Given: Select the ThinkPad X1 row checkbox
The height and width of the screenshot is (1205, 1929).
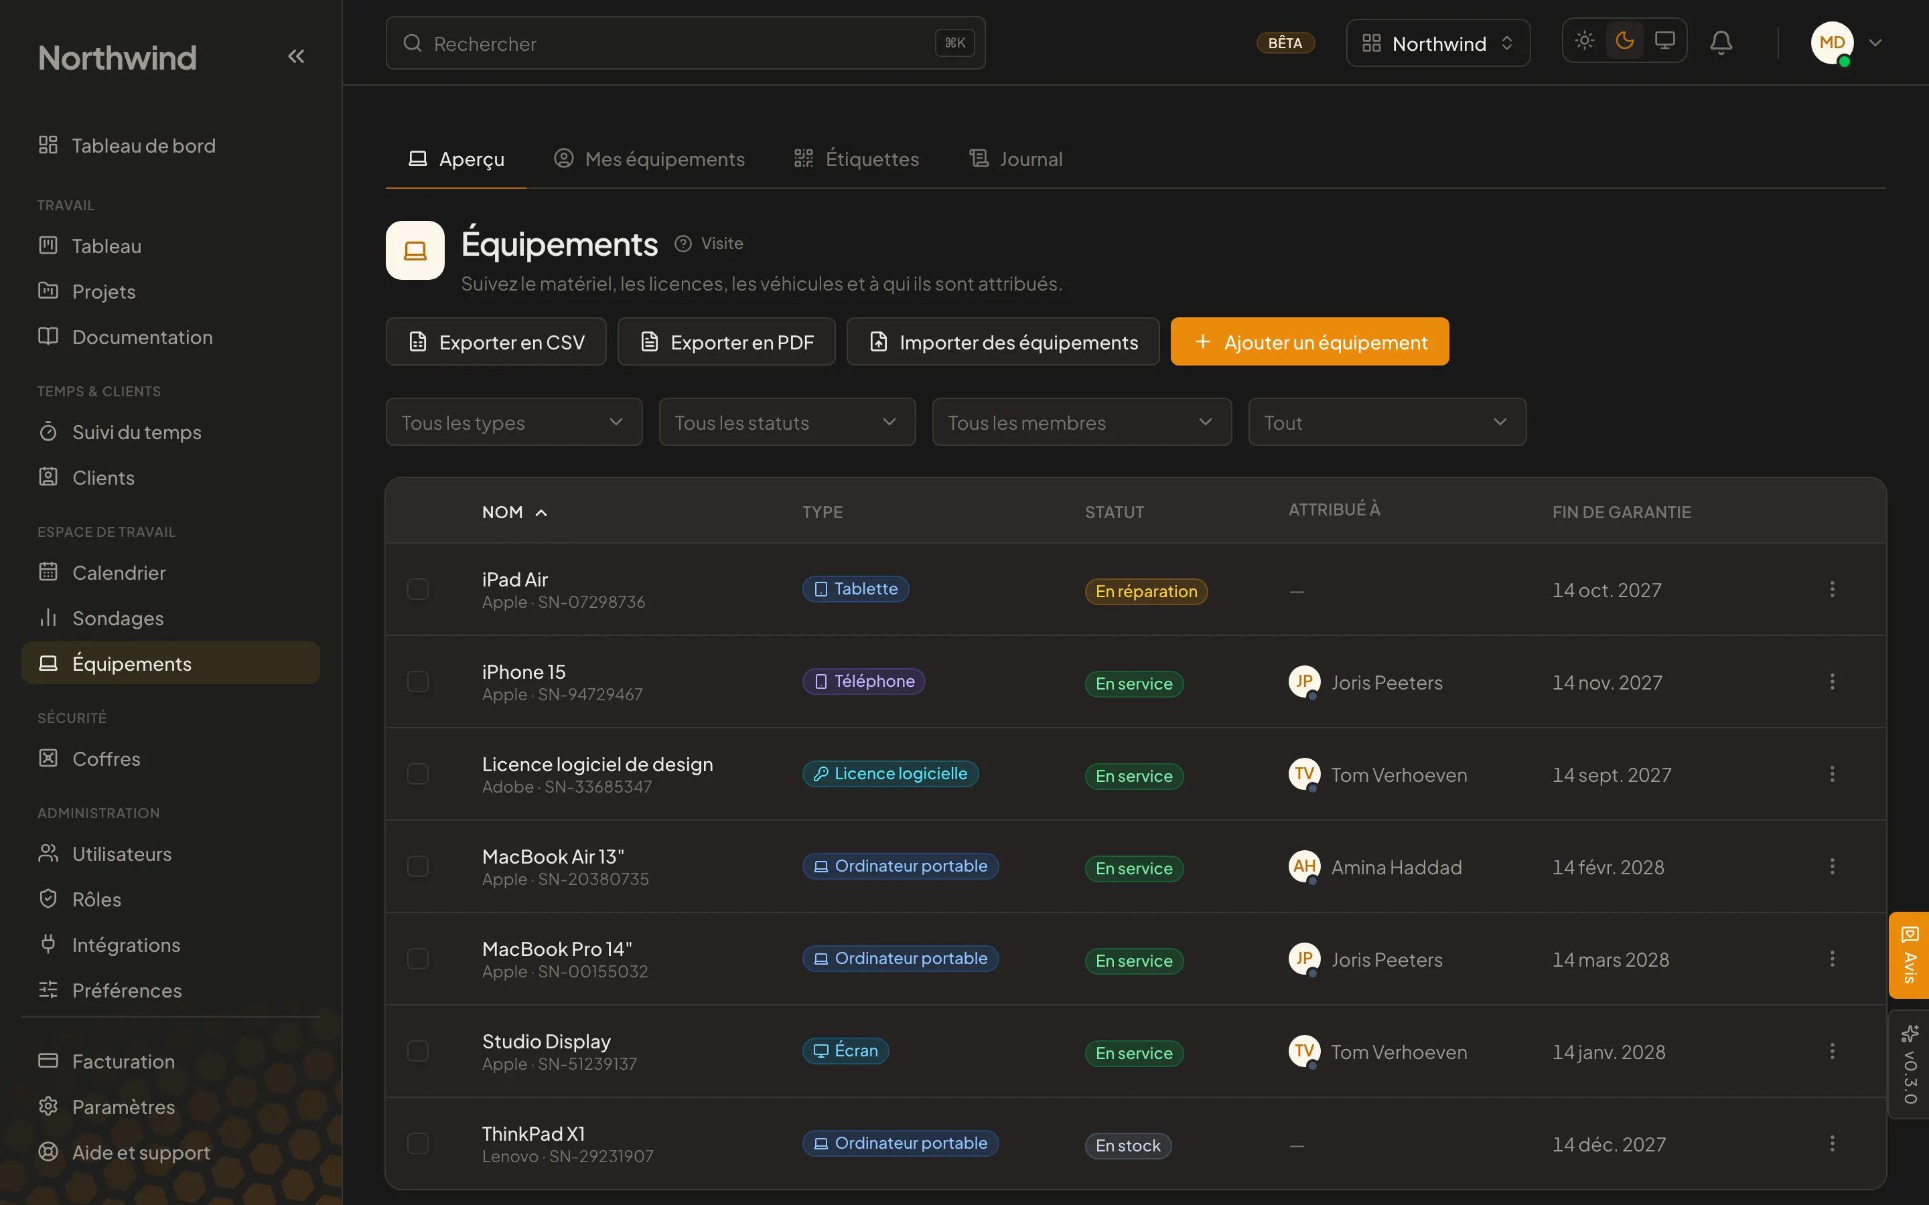Looking at the screenshot, I should tap(418, 1143).
